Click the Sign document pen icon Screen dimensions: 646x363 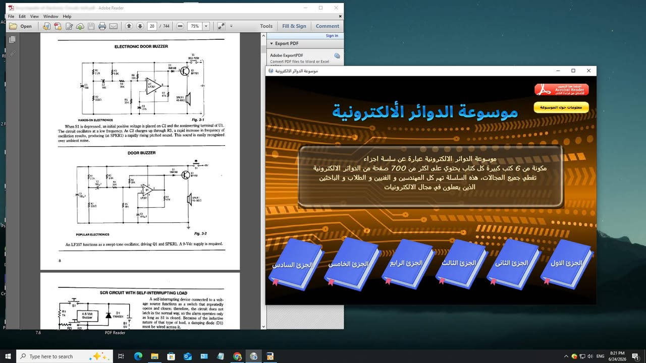point(69,26)
